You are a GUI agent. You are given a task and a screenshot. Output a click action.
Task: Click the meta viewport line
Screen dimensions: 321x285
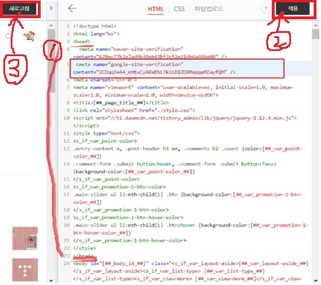tap(184, 91)
